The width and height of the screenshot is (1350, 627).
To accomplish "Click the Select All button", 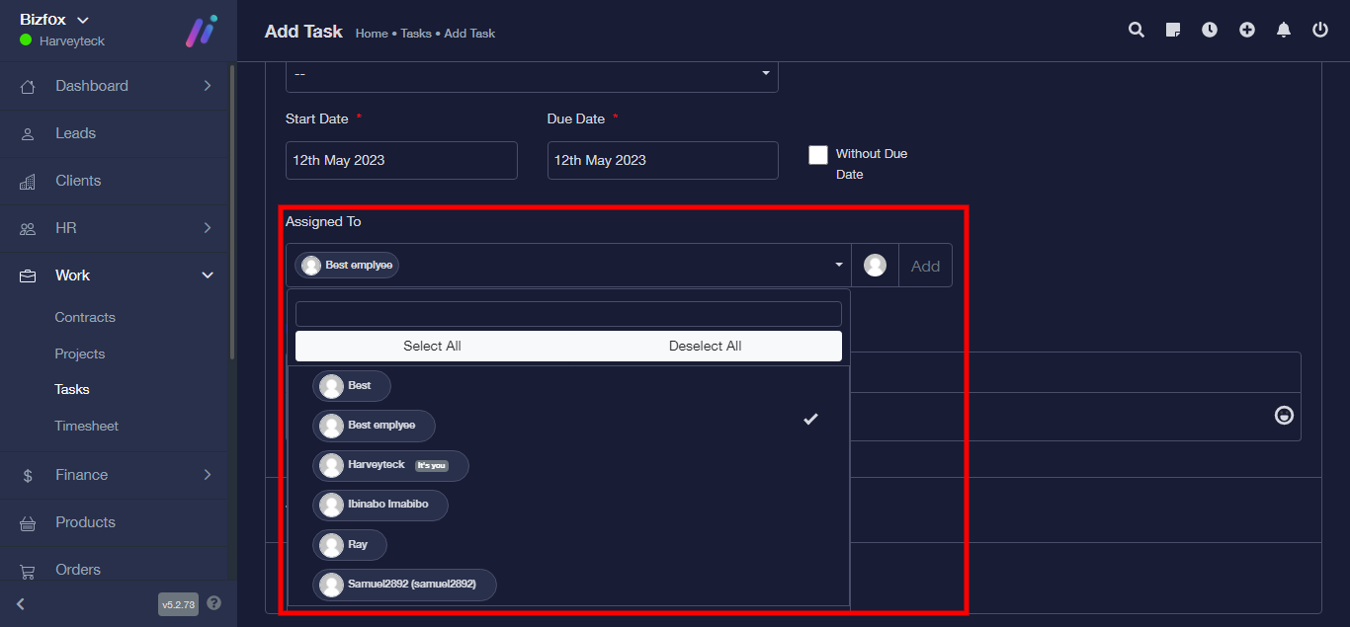I will pos(432,346).
